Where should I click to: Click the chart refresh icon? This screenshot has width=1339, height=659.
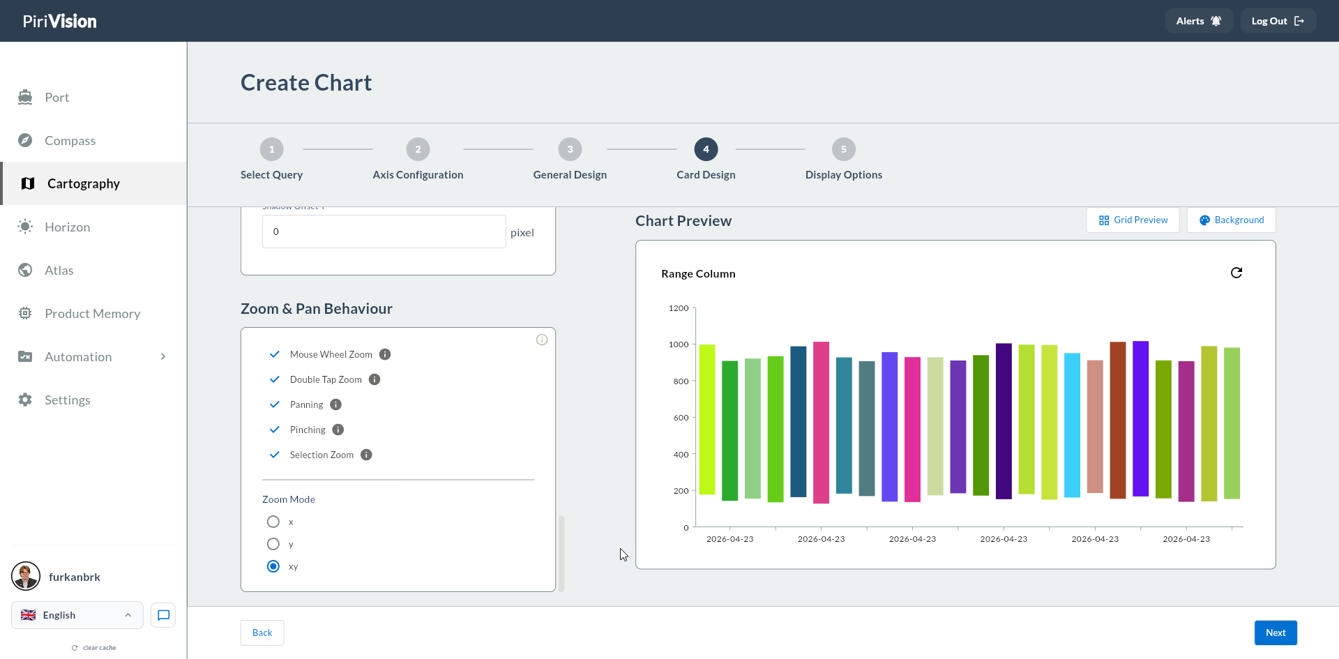pyautogui.click(x=1236, y=273)
